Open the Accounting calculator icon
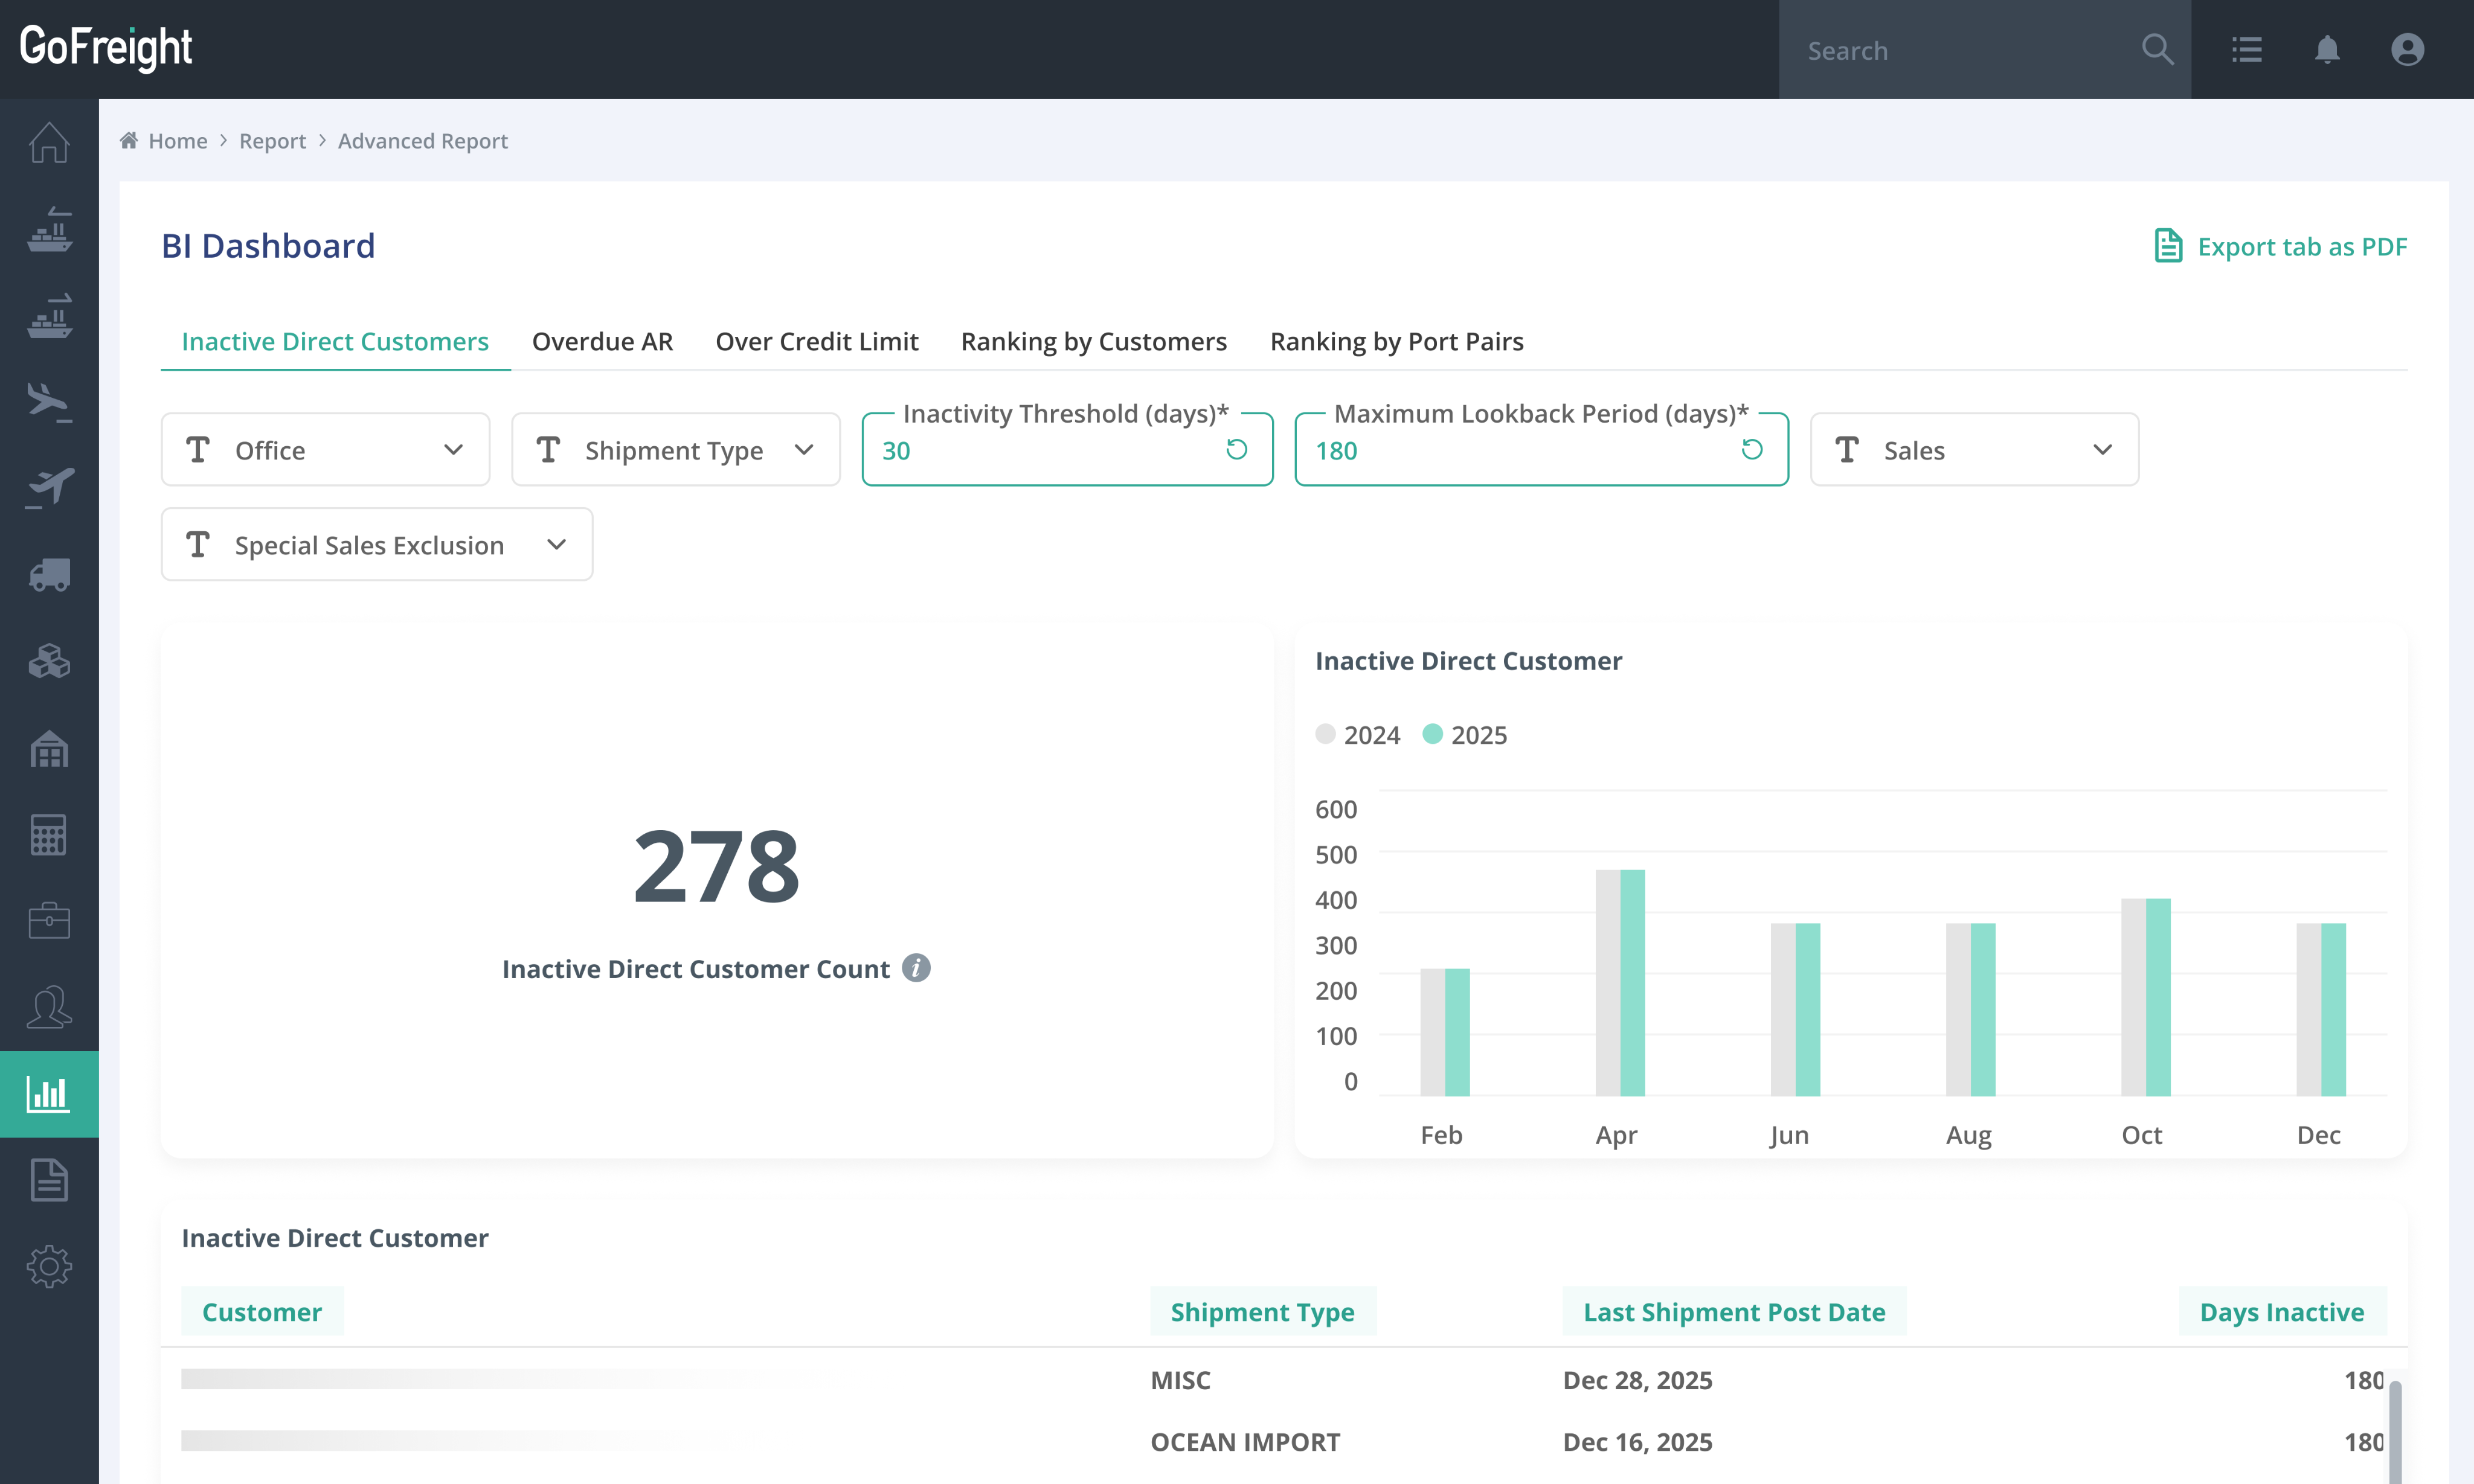This screenshot has height=1484, width=2474. [49, 833]
